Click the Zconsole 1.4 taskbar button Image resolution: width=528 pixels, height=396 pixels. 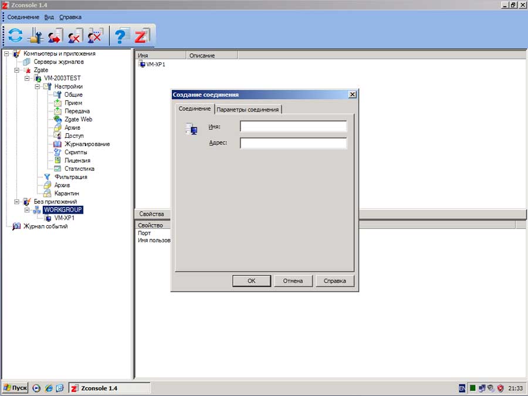pos(110,388)
